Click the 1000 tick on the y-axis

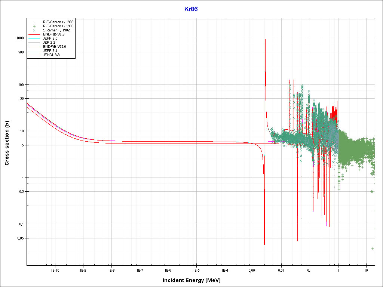point(20,38)
